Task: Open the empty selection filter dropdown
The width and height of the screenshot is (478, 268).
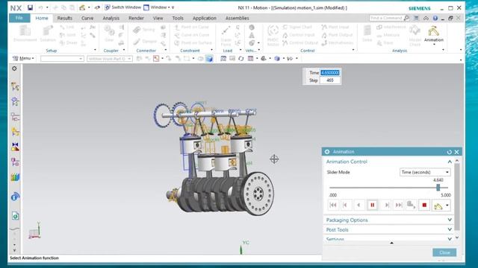Action: click(62, 58)
